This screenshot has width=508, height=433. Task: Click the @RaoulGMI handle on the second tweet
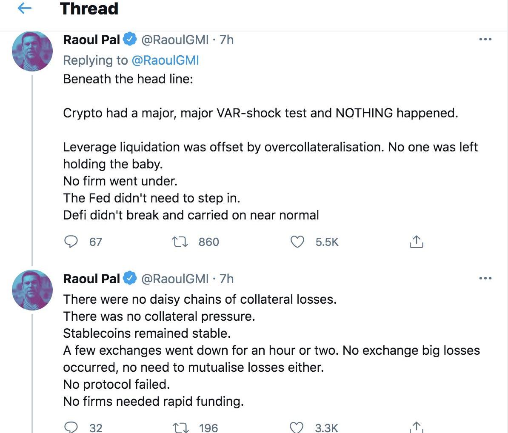(x=175, y=279)
